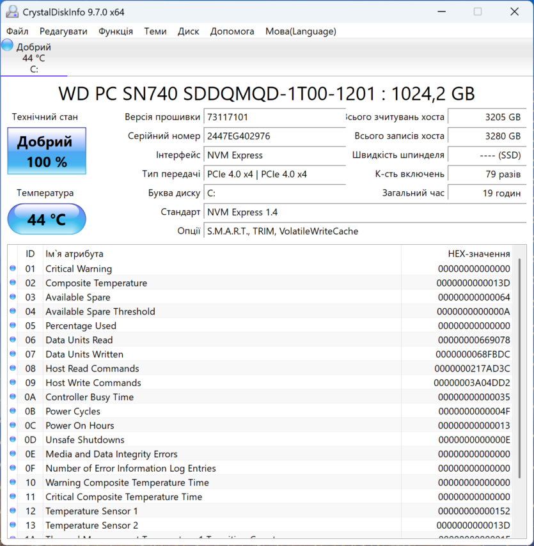Close the CrystalDiskInfo window
Screen dimensions: 534x546
click(x=514, y=12)
